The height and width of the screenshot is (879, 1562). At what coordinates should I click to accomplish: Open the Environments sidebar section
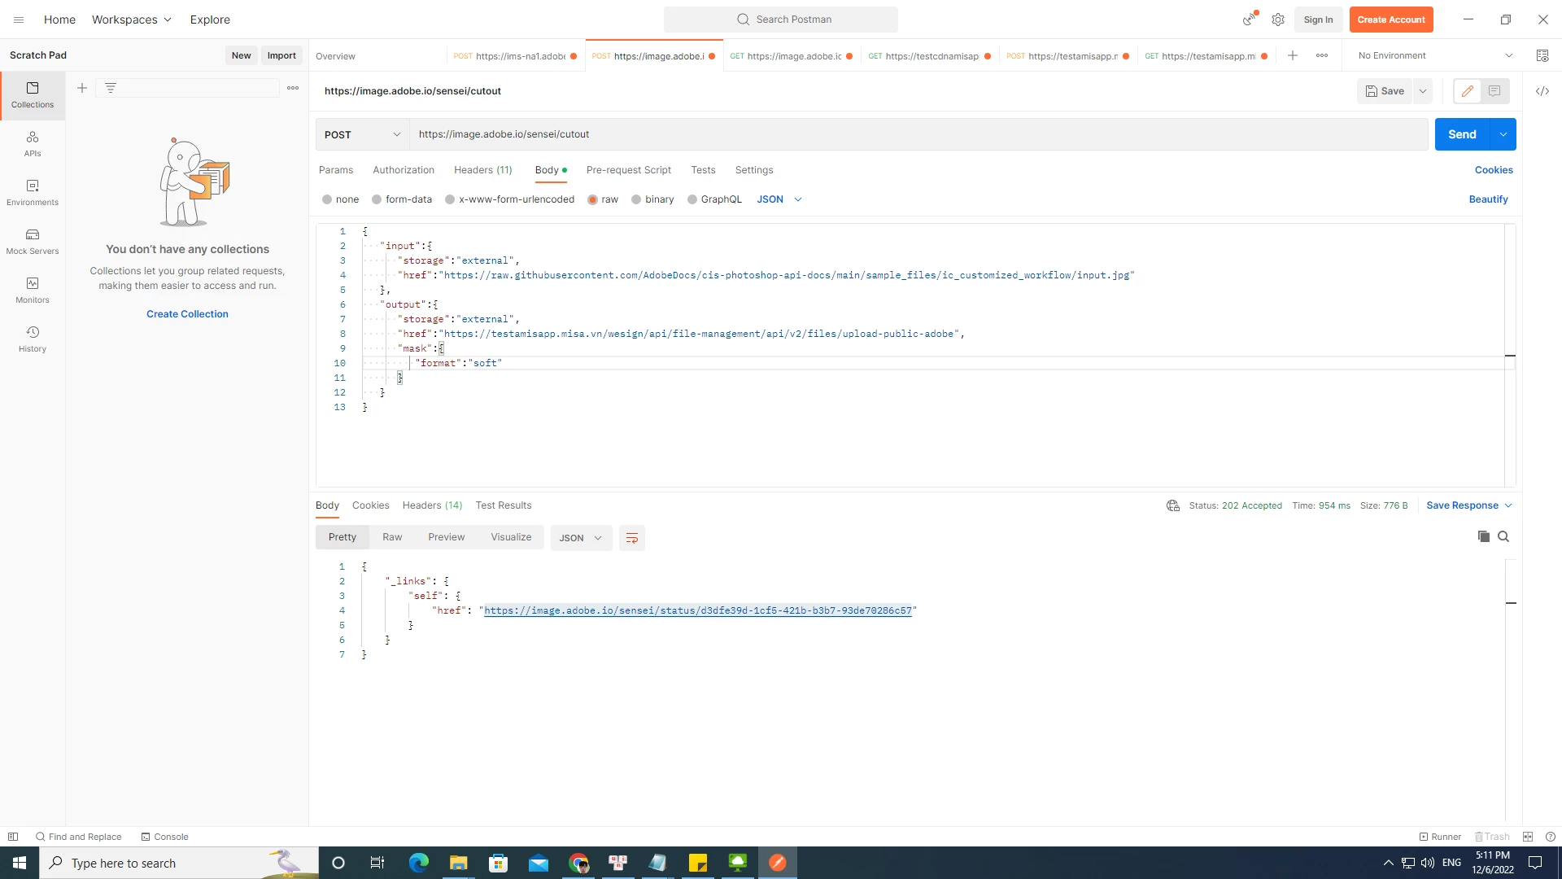coord(33,192)
